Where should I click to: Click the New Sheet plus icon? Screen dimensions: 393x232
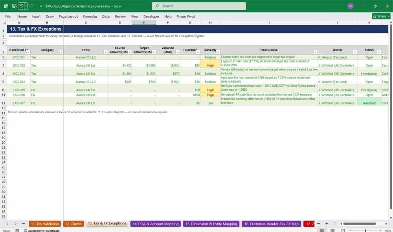pos(326,223)
